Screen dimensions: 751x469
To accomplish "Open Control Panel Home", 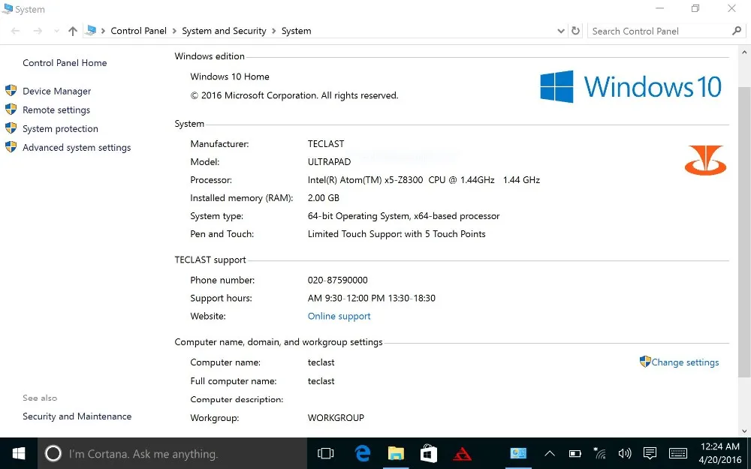I will [x=65, y=63].
